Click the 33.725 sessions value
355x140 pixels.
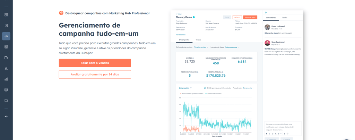(x=190, y=62)
